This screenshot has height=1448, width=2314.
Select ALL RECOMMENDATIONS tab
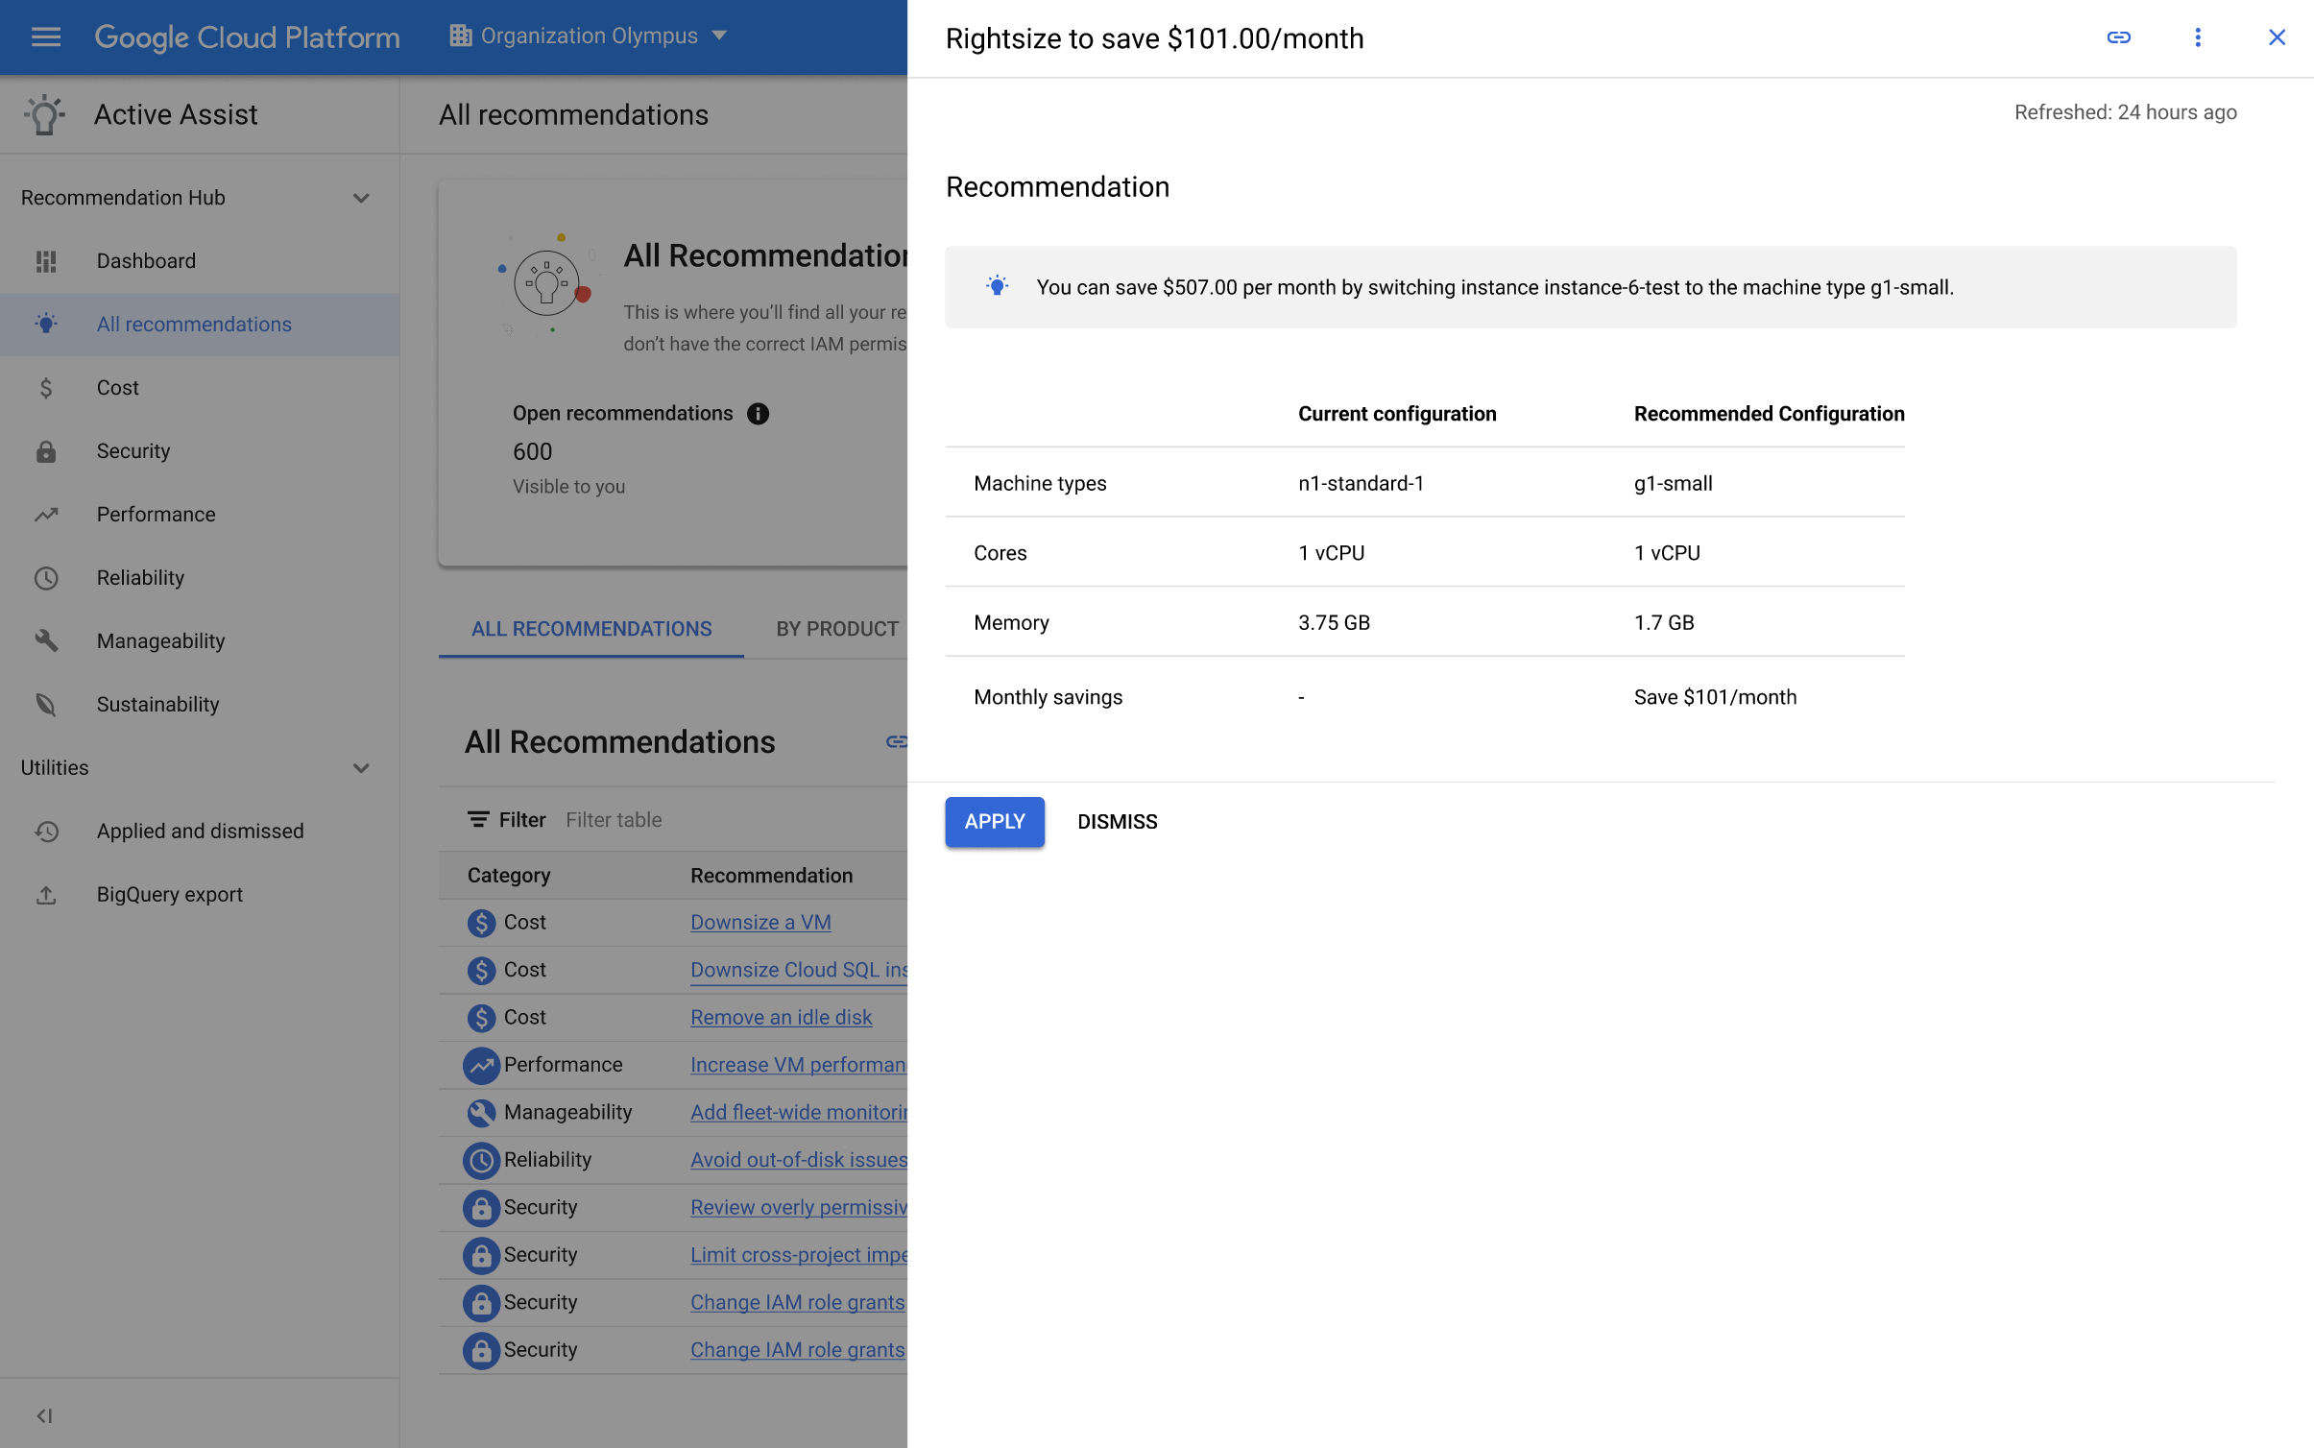tap(591, 627)
